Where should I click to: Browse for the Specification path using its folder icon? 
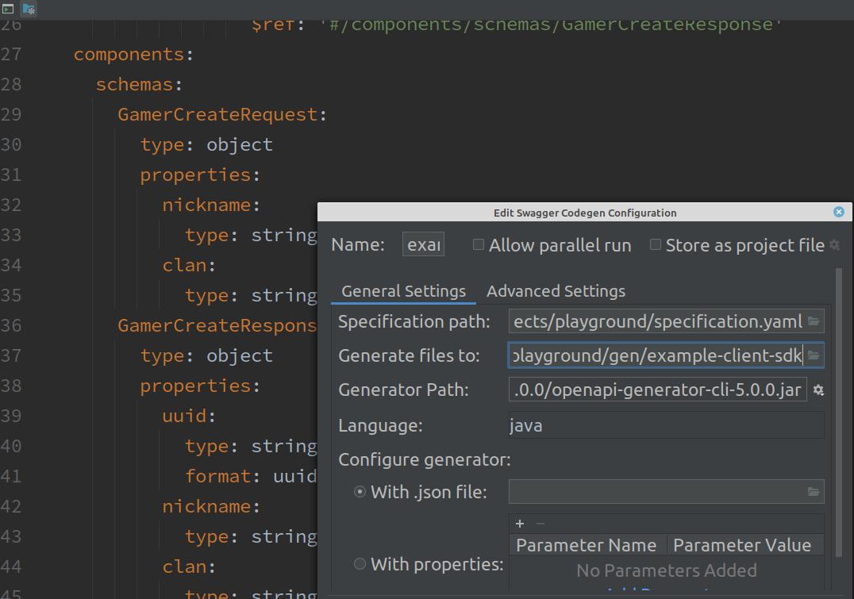pyautogui.click(x=814, y=321)
